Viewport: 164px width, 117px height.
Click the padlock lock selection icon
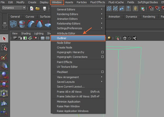pos(136,8)
